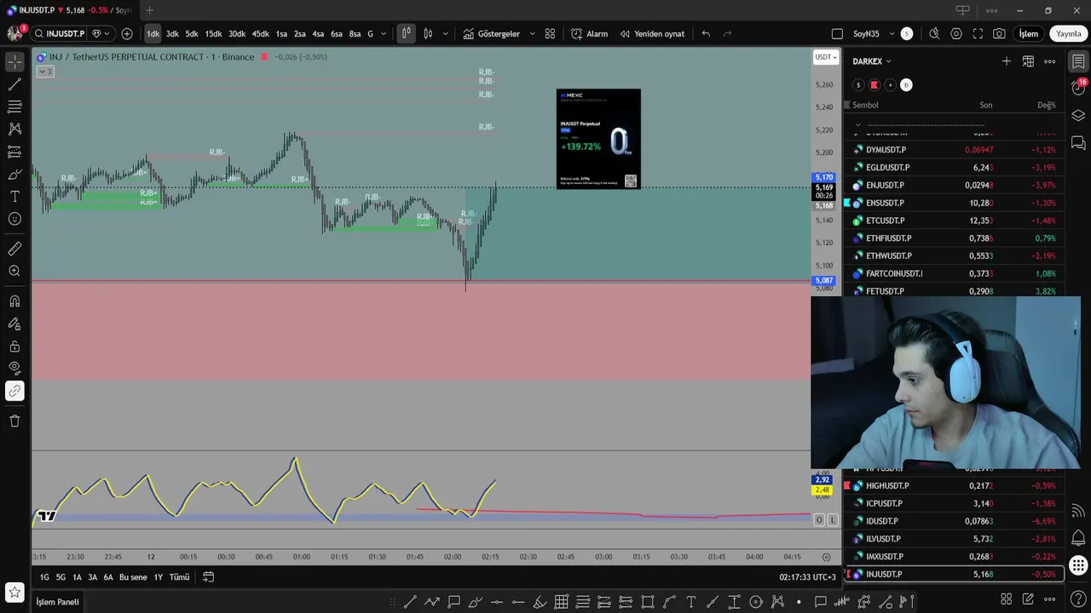Enter fullscreen mode
The width and height of the screenshot is (1091, 613).
978,34
